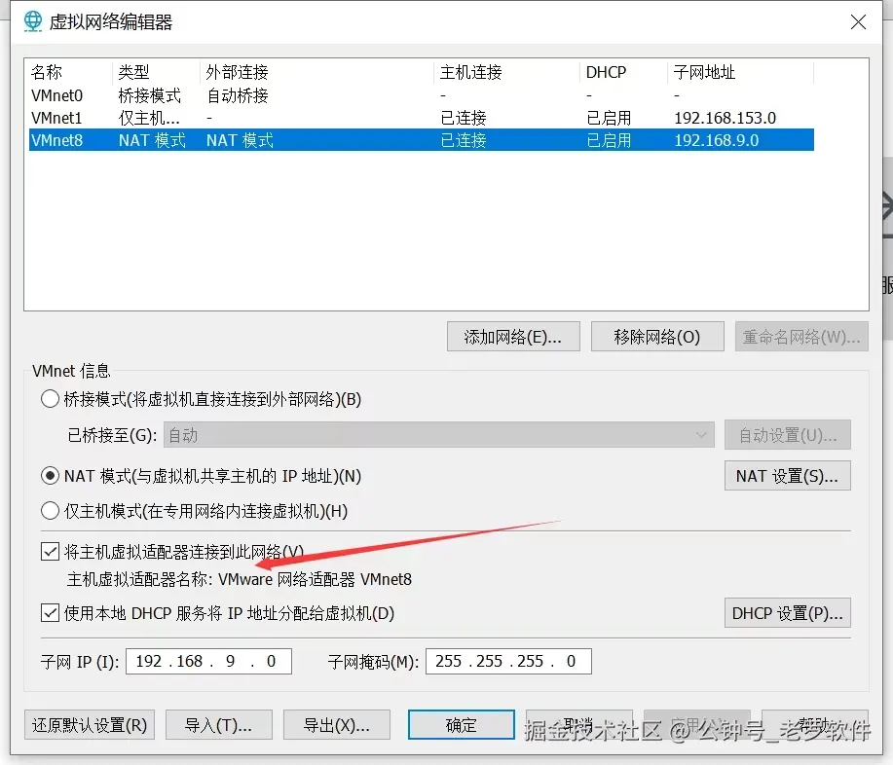Click 添加网络(E)... button
Image resolution: width=893 pixels, height=765 pixels.
513,337
